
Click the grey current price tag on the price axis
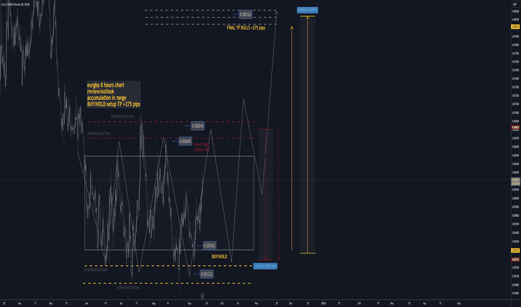(515, 181)
